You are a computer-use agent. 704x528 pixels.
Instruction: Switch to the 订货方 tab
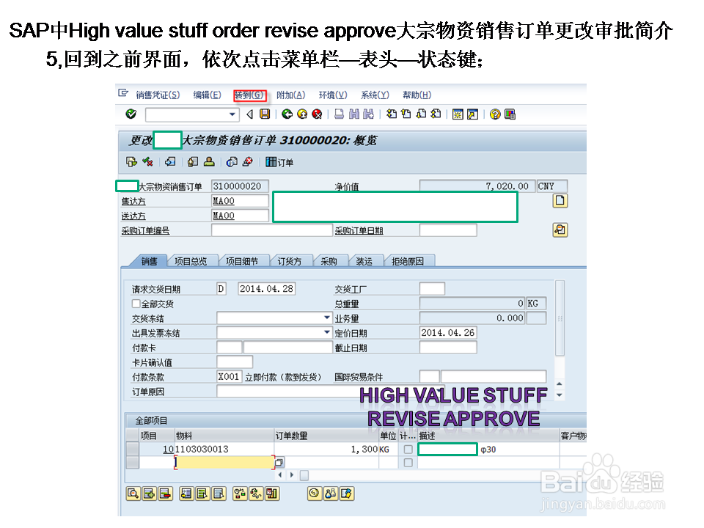(289, 261)
